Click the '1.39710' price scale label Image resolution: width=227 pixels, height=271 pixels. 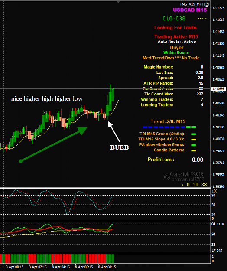pos(218,163)
